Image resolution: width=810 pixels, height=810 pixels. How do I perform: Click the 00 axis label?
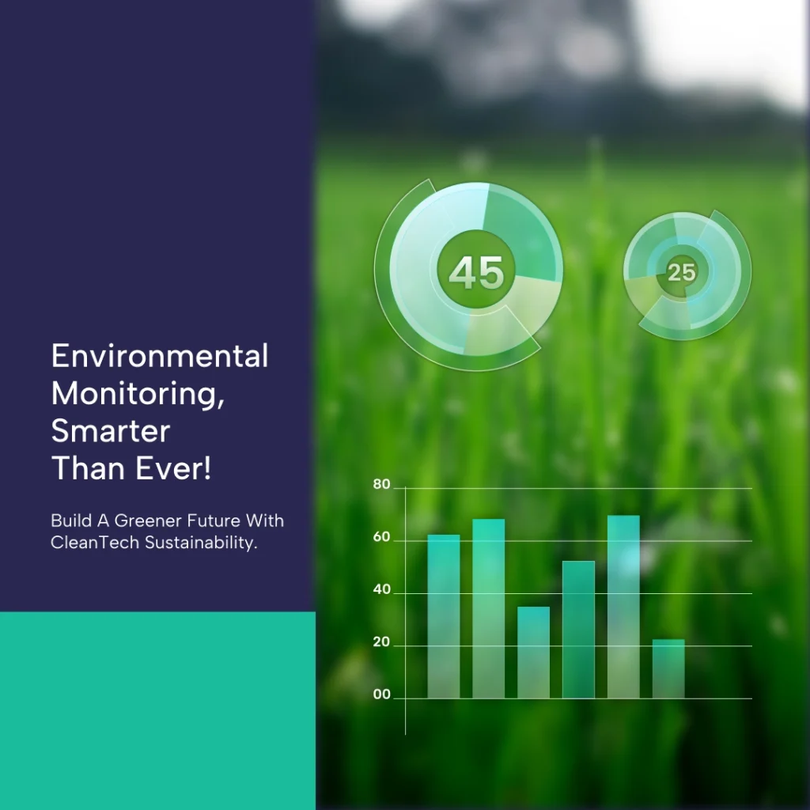[382, 695]
